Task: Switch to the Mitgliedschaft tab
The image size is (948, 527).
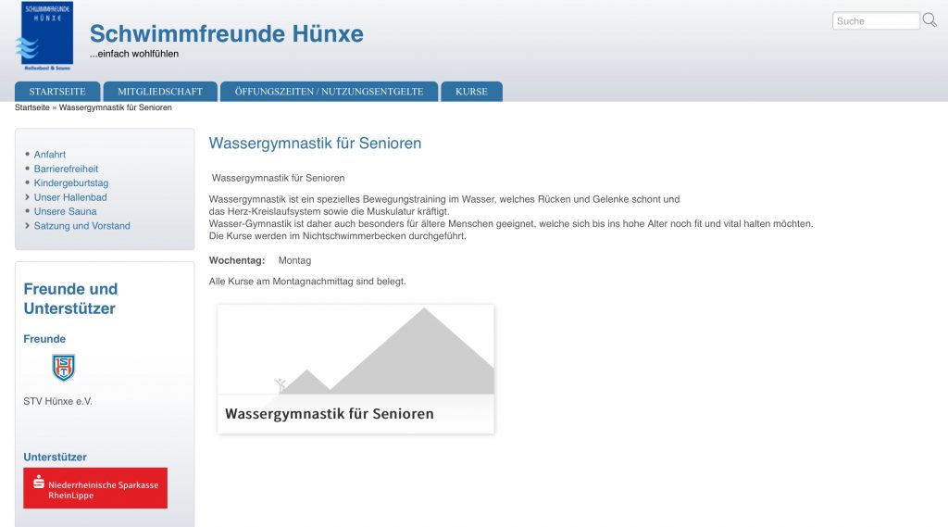Action: (x=160, y=92)
